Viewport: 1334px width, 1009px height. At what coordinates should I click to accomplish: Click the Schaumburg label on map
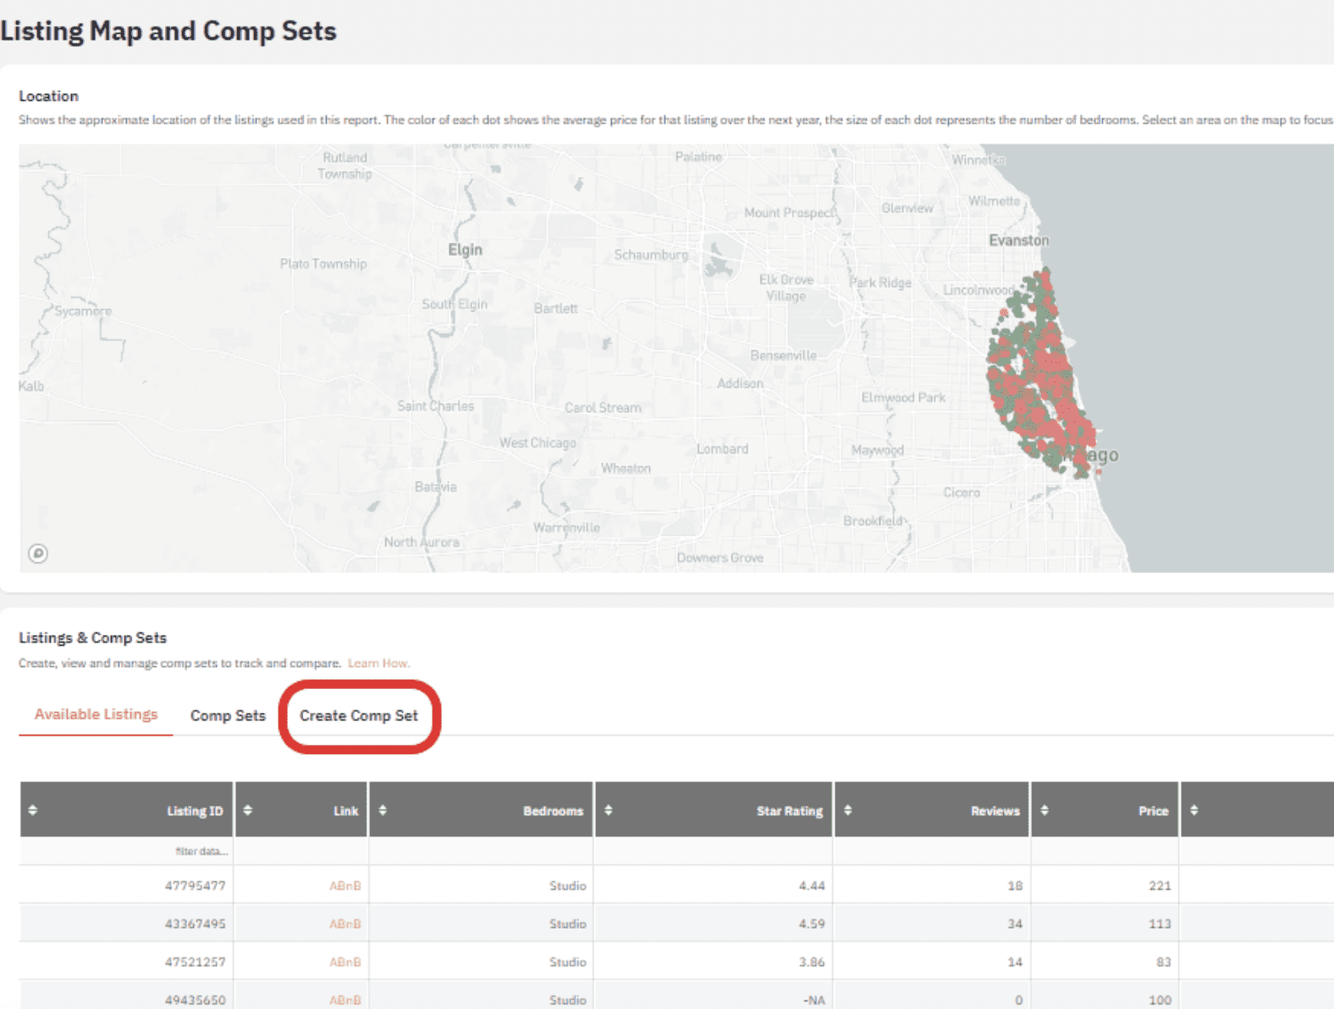(651, 255)
